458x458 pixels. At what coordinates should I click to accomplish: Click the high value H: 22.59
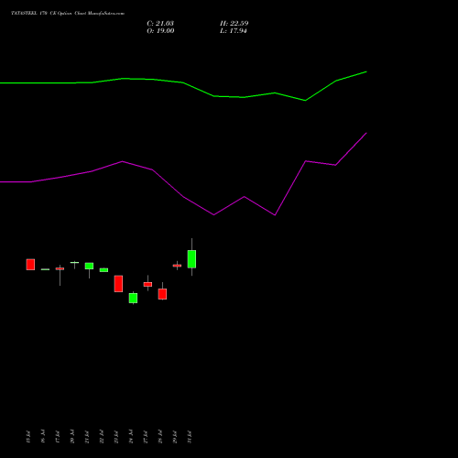point(234,24)
